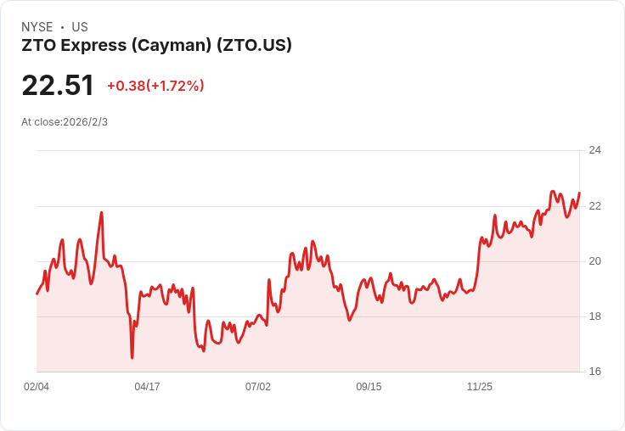Image resolution: width=625 pixels, height=431 pixels.
Task: Click the At close:2026/2/3 timestamp
Action: click(65, 122)
